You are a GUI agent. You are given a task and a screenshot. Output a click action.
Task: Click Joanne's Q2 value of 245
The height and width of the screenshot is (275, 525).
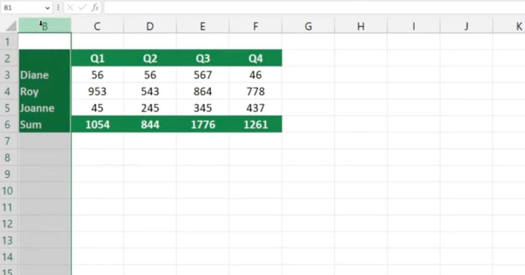click(150, 108)
